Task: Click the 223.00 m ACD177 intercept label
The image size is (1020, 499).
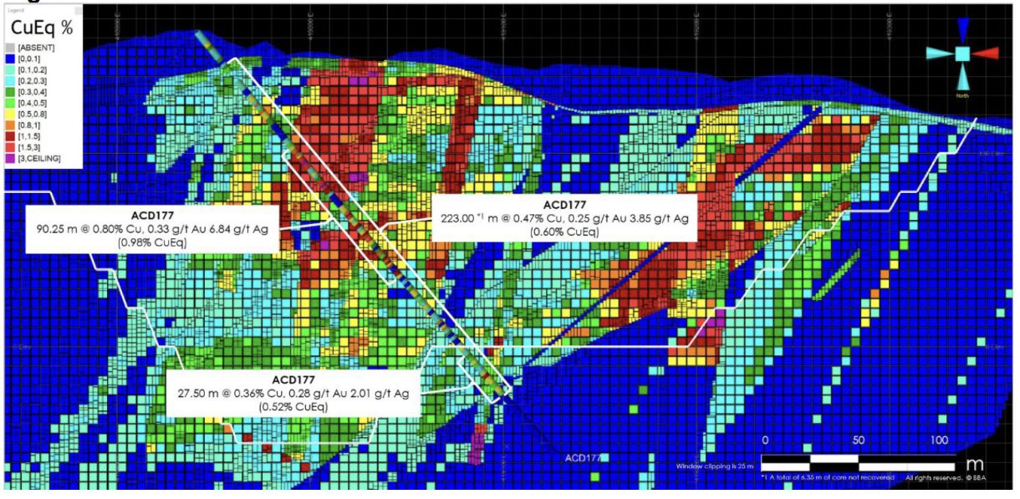Action: (564, 218)
